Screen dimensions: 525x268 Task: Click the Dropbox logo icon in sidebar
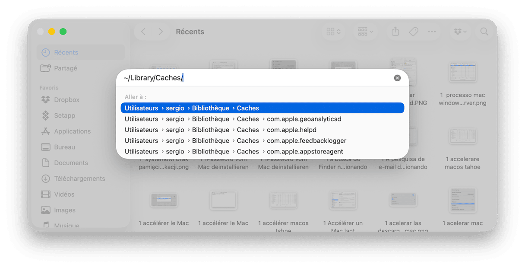tap(45, 100)
